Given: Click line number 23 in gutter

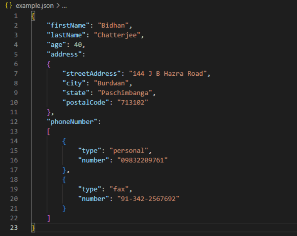Looking at the screenshot, I should coord(14,228).
